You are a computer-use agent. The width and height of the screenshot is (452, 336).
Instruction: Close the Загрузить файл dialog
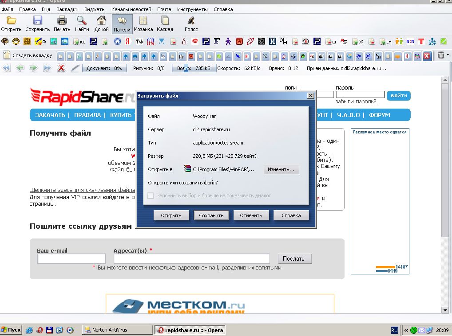[310, 95]
